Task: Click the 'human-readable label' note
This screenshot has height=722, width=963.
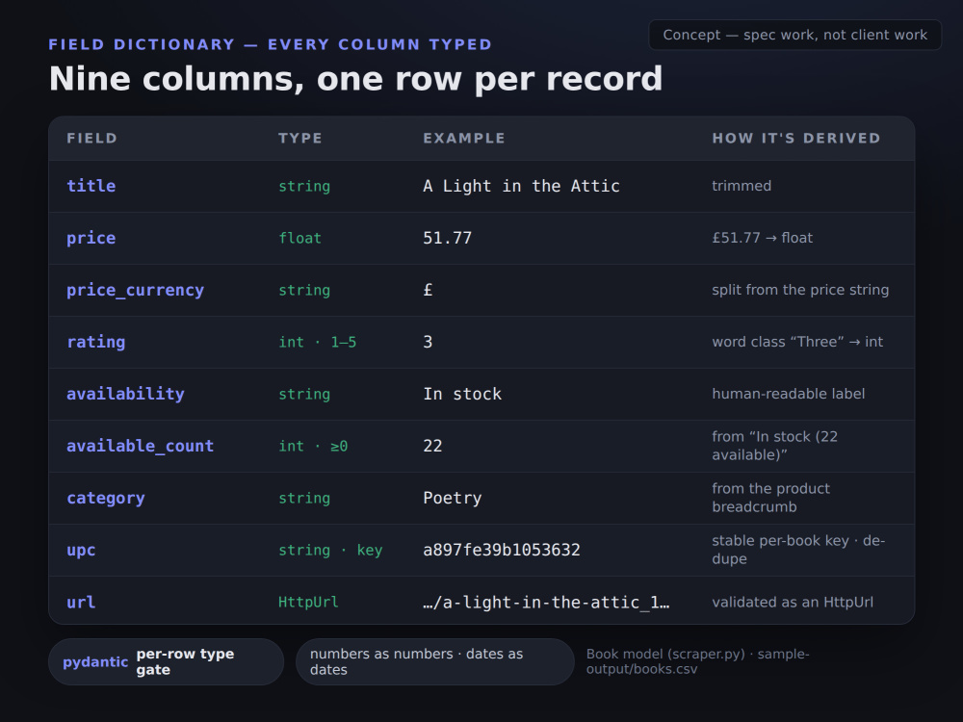Action: click(x=789, y=394)
